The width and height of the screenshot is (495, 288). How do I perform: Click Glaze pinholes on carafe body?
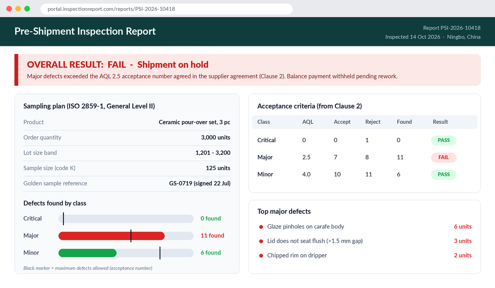pyautogui.click(x=306, y=227)
